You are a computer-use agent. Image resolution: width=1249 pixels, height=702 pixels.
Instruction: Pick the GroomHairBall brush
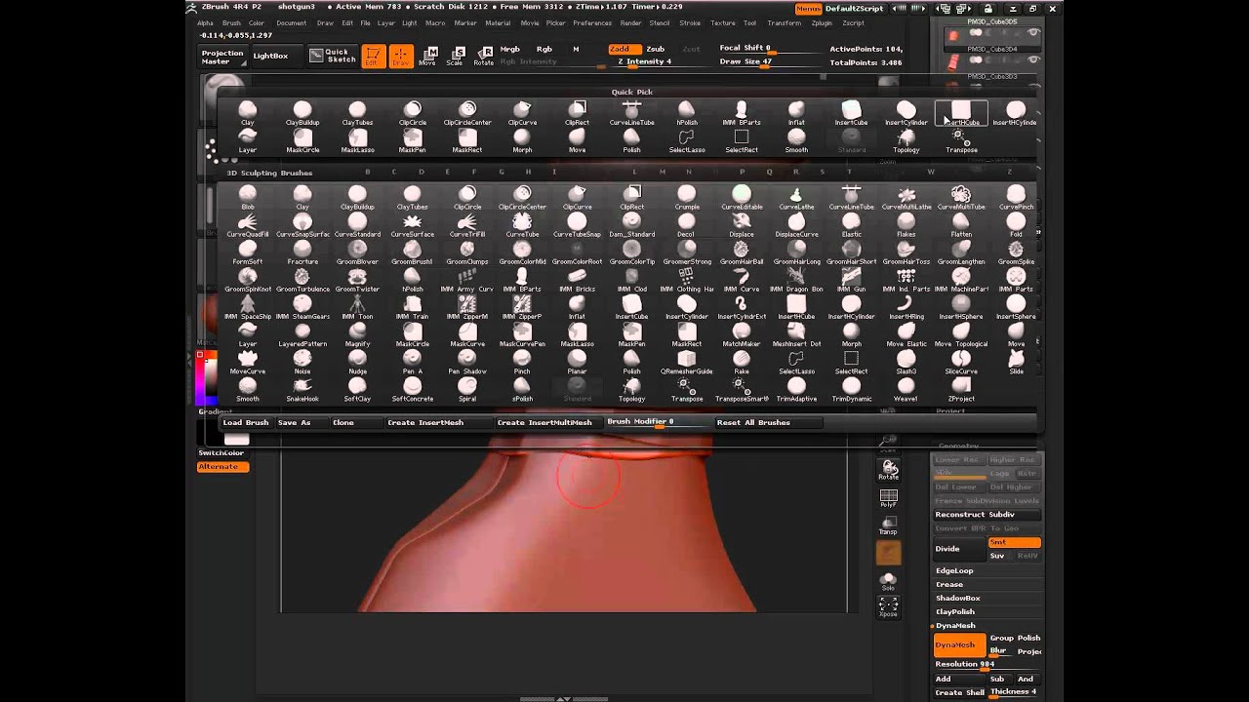(x=742, y=253)
